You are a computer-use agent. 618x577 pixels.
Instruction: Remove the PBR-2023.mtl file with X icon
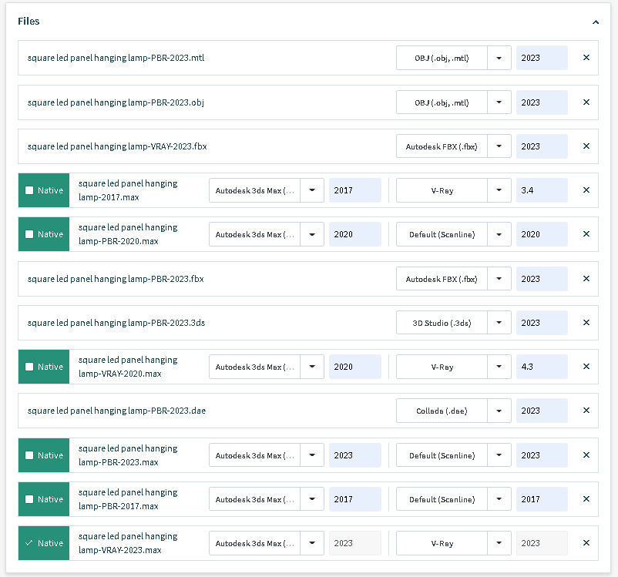(586, 58)
